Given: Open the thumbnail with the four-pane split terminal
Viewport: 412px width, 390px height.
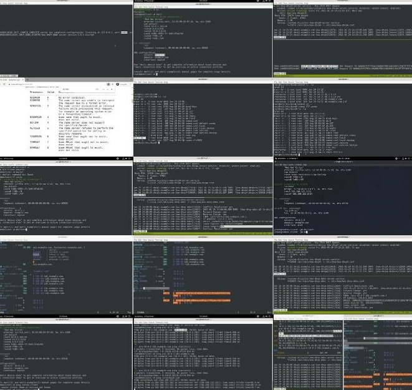Looking at the screenshot, I should click(343, 353).
